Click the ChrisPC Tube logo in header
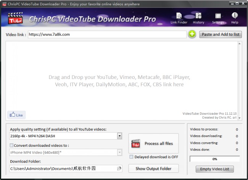Screen dimensions: 248x180 (x=15, y=18)
